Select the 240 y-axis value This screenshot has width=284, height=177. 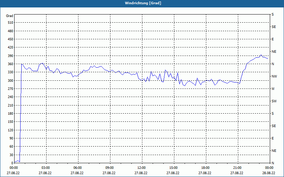(x=11, y=97)
